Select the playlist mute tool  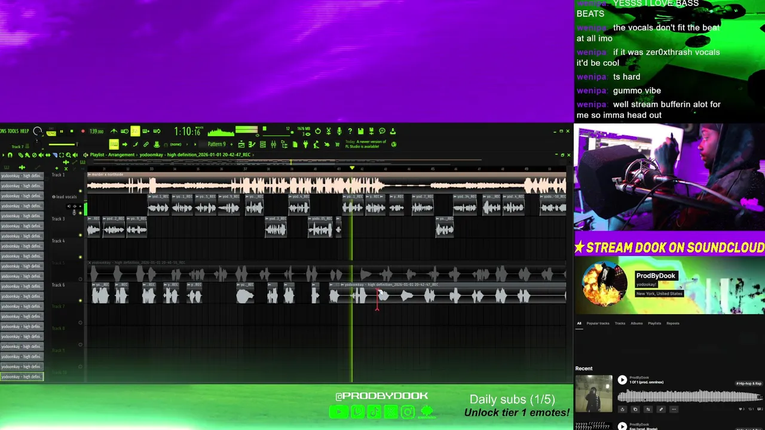41,155
